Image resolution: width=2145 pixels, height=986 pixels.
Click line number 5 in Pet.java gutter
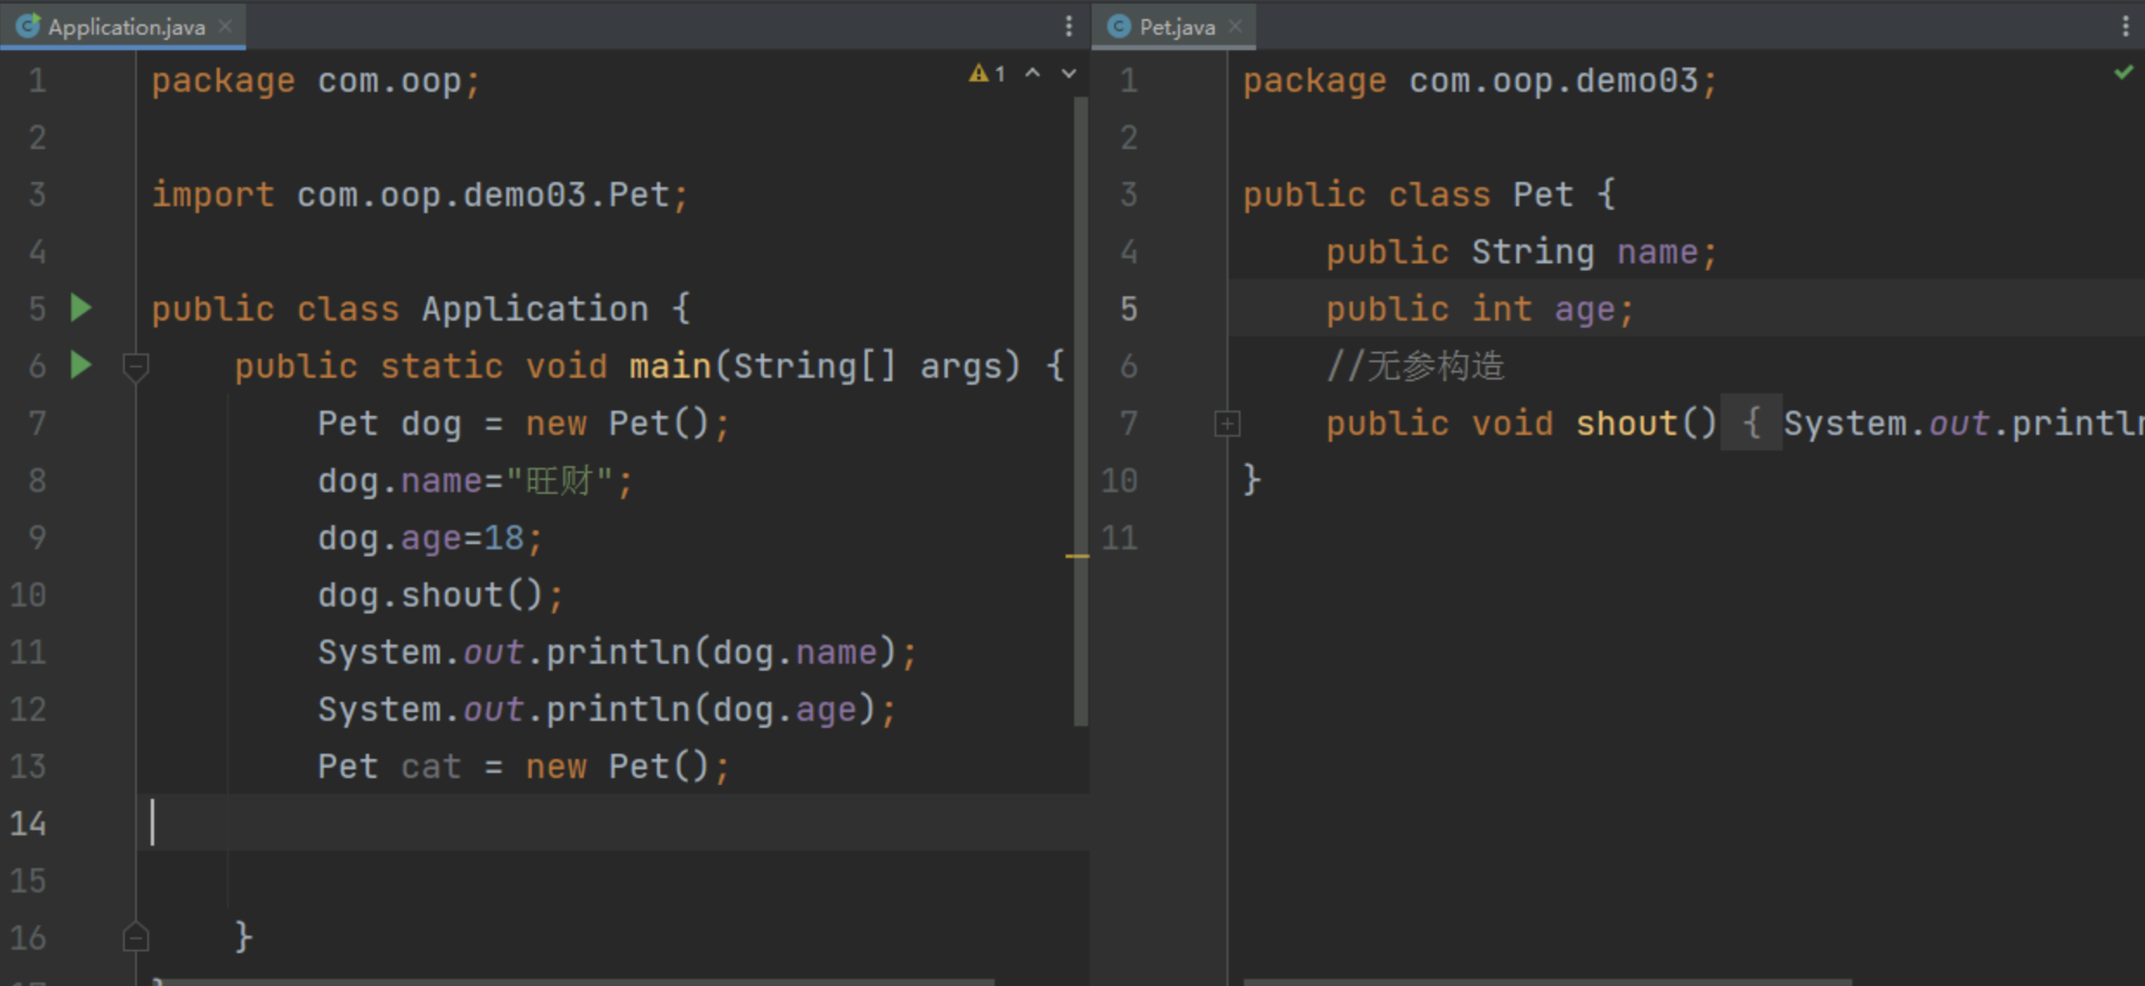[1128, 309]
